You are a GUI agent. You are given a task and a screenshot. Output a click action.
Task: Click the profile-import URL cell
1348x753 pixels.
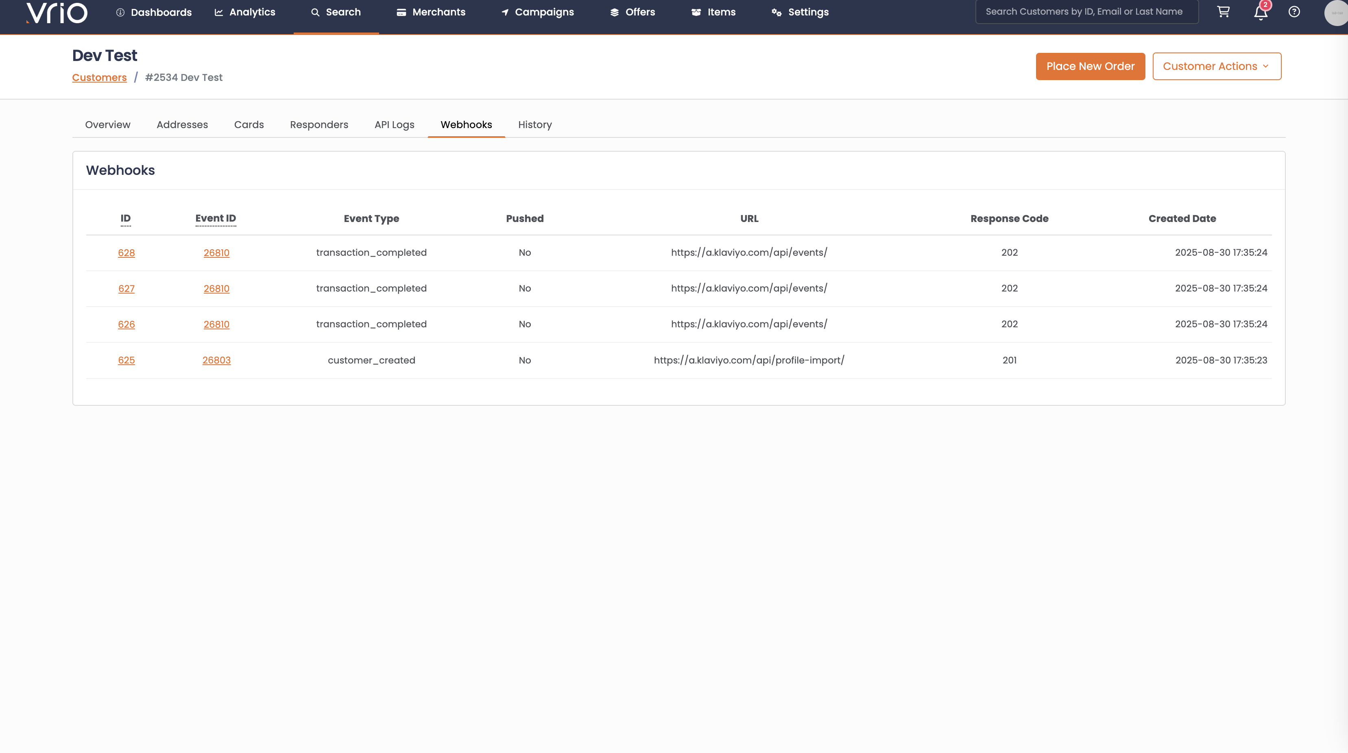point(749,360)
